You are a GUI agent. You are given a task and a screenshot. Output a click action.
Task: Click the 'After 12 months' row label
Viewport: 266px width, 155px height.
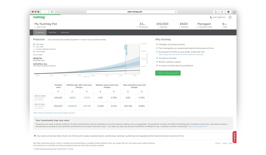coord(40,96)
